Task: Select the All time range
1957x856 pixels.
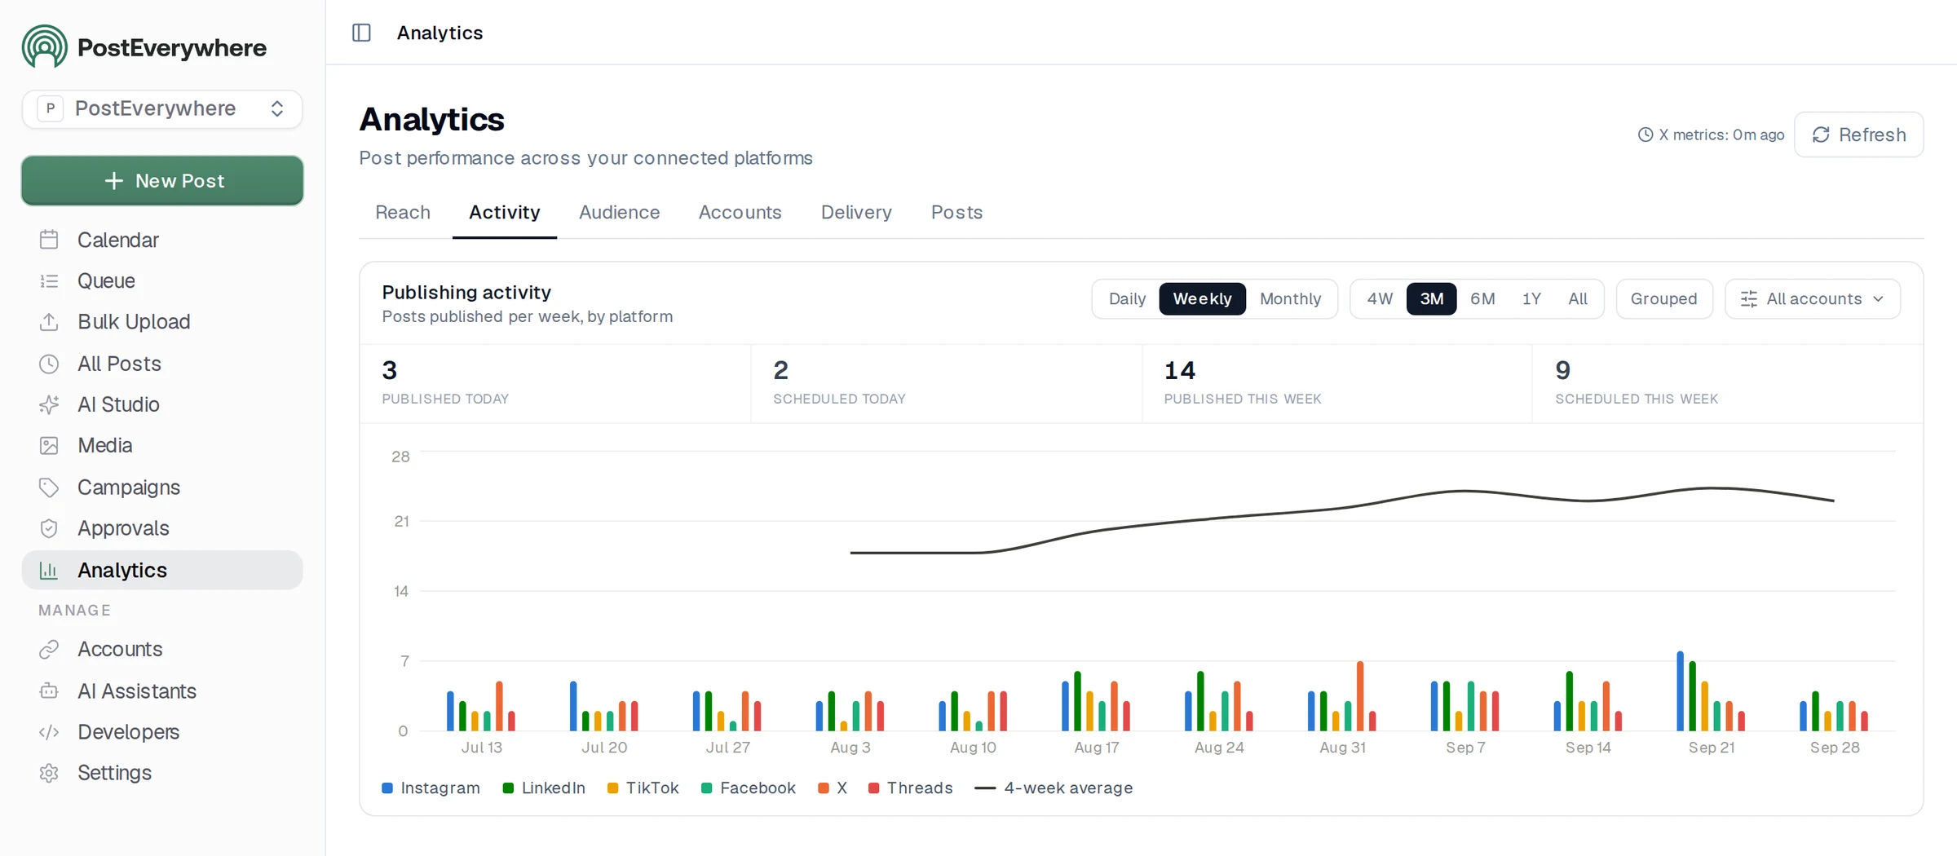Action: coord(1577,299)
